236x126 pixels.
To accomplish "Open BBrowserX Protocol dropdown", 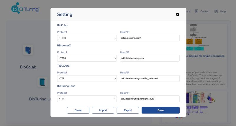I will pos(87,58).
